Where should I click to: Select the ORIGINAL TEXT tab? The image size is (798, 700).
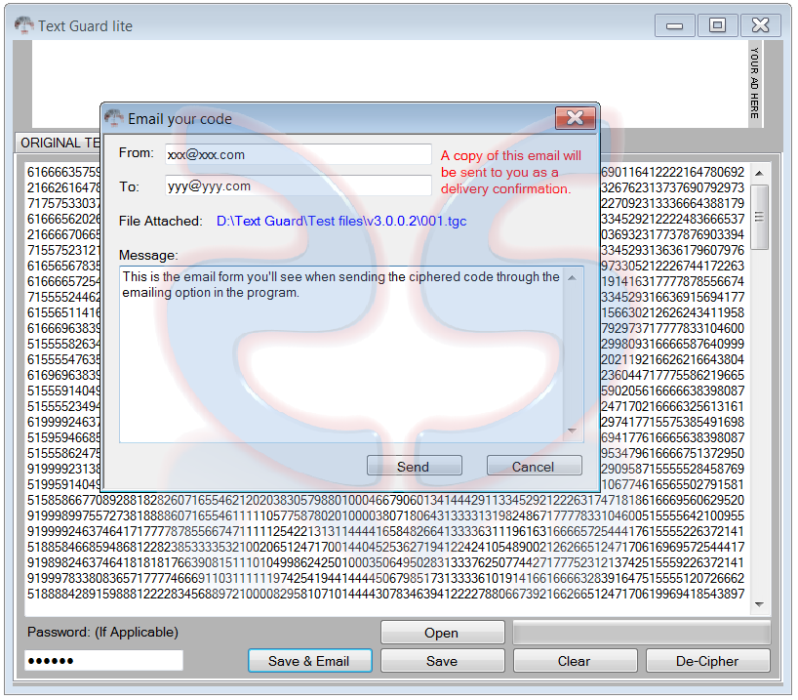click(59, 143)
